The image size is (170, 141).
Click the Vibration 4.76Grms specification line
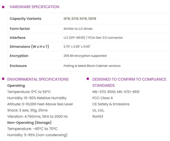click(x=37, y=116)
